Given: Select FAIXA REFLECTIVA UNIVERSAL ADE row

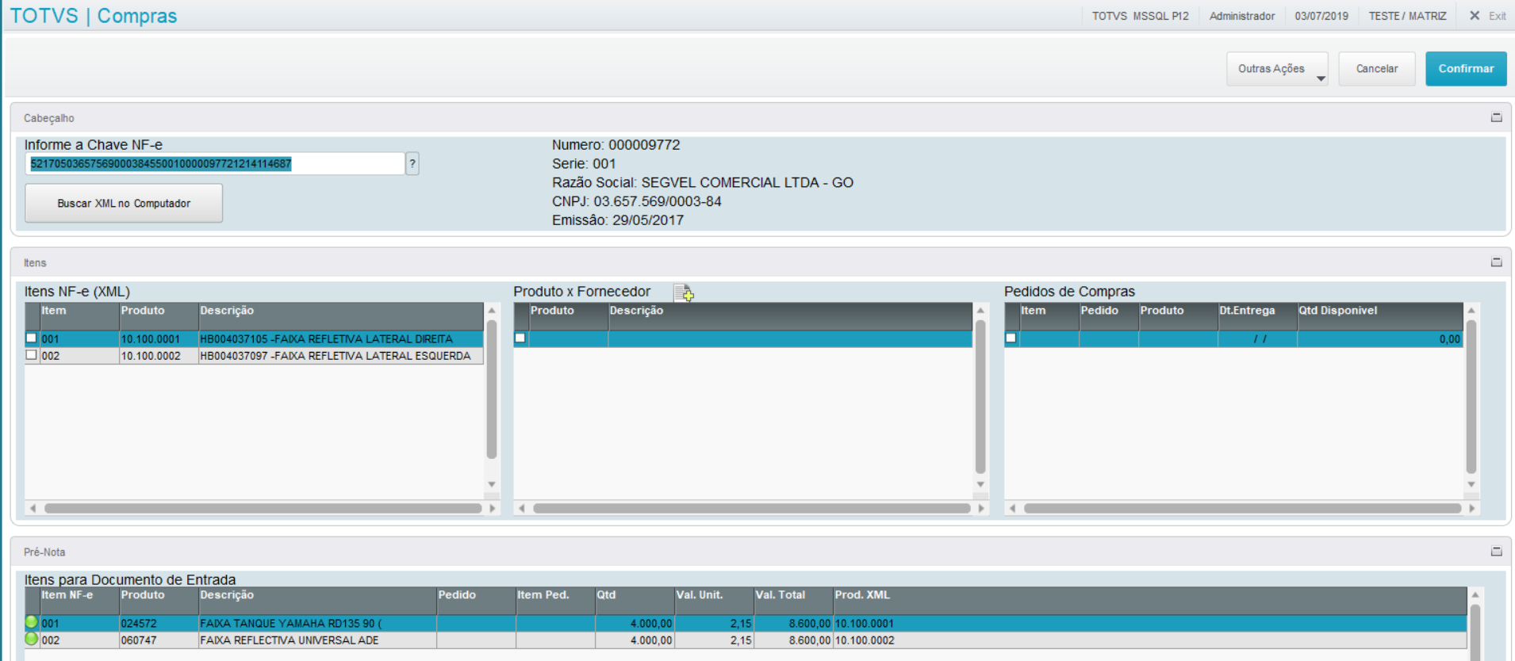Looking at the screenshot, I should (746, 640).
